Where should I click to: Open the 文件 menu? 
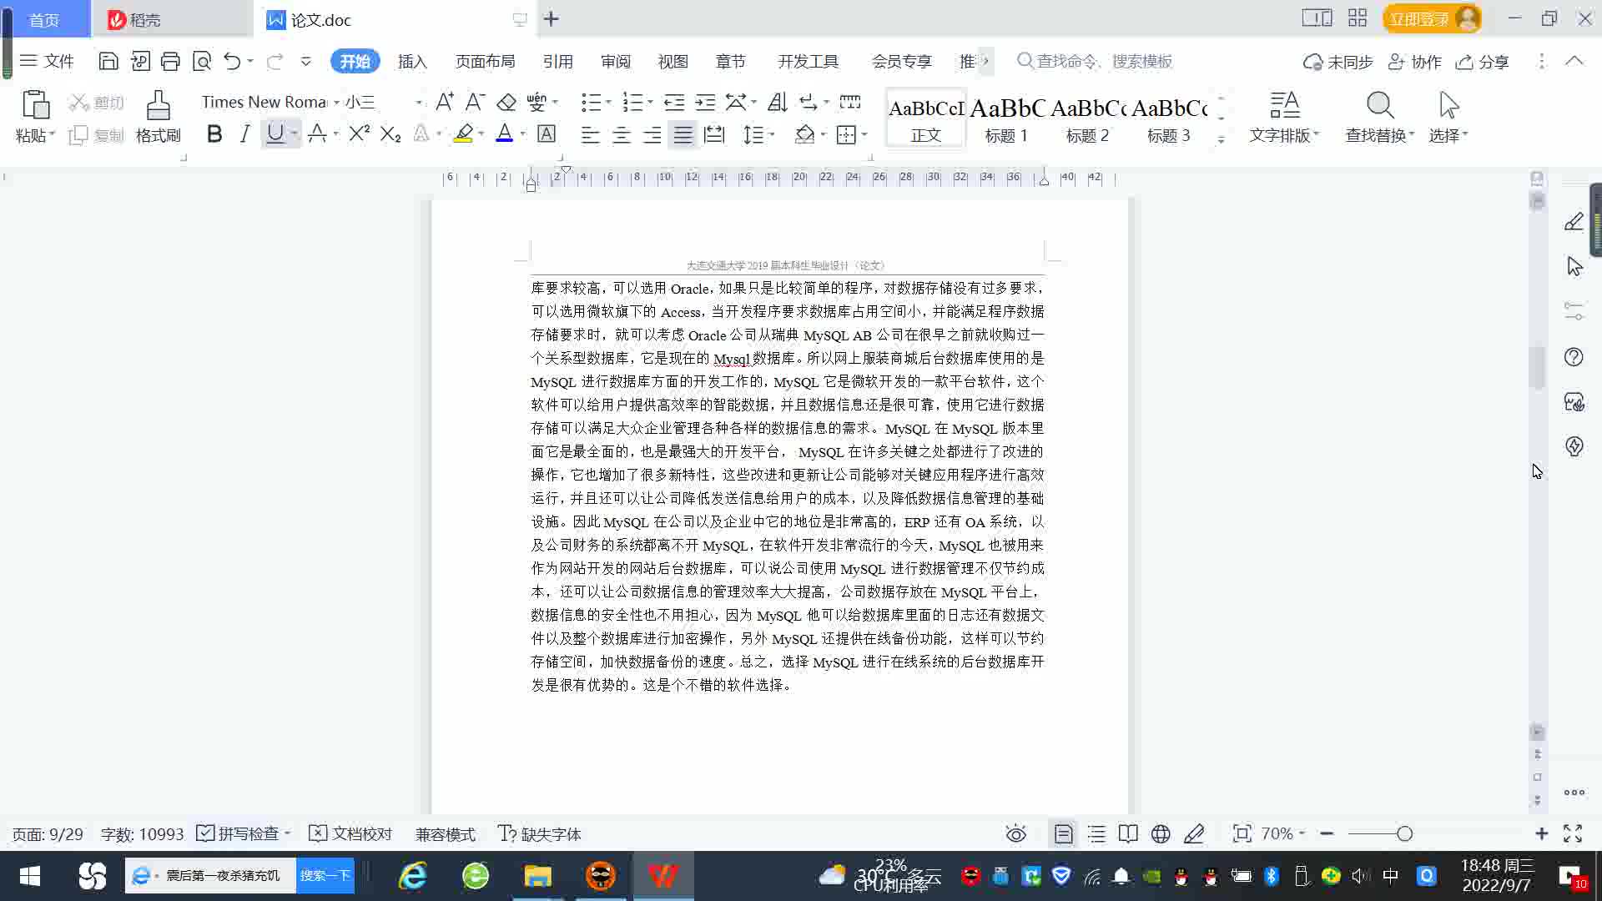click(x=48, y=61)
